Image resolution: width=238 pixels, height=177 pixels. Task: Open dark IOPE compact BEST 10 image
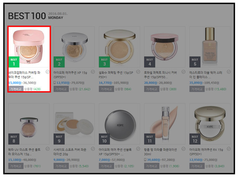pos(119,124)
